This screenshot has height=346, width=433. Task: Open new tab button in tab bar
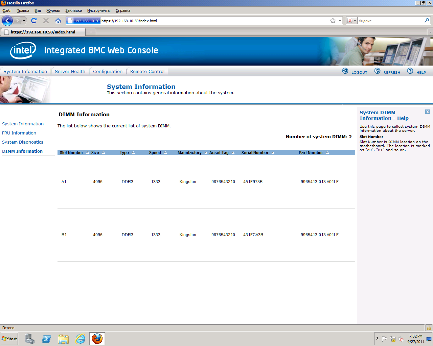91,32
